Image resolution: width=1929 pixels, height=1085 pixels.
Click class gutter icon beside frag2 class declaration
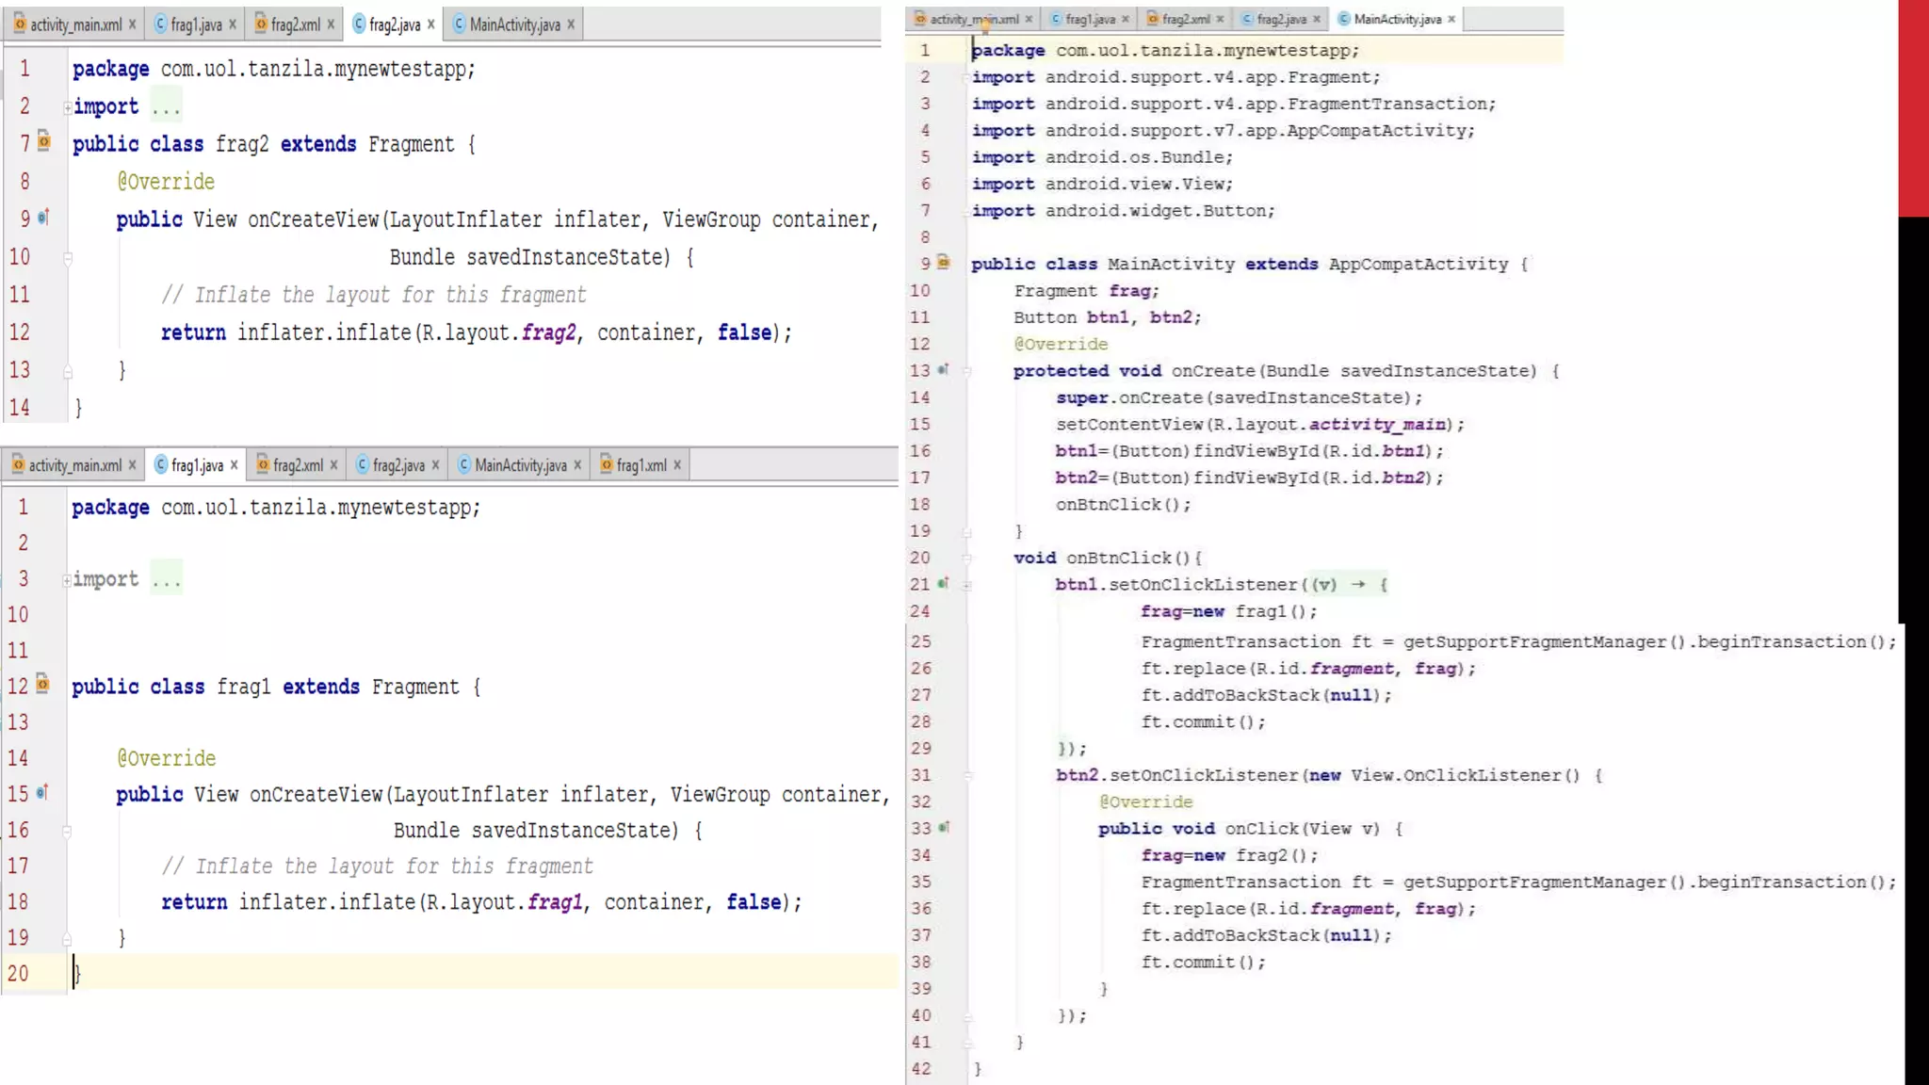pyautogui.click(x=43, y=142)
